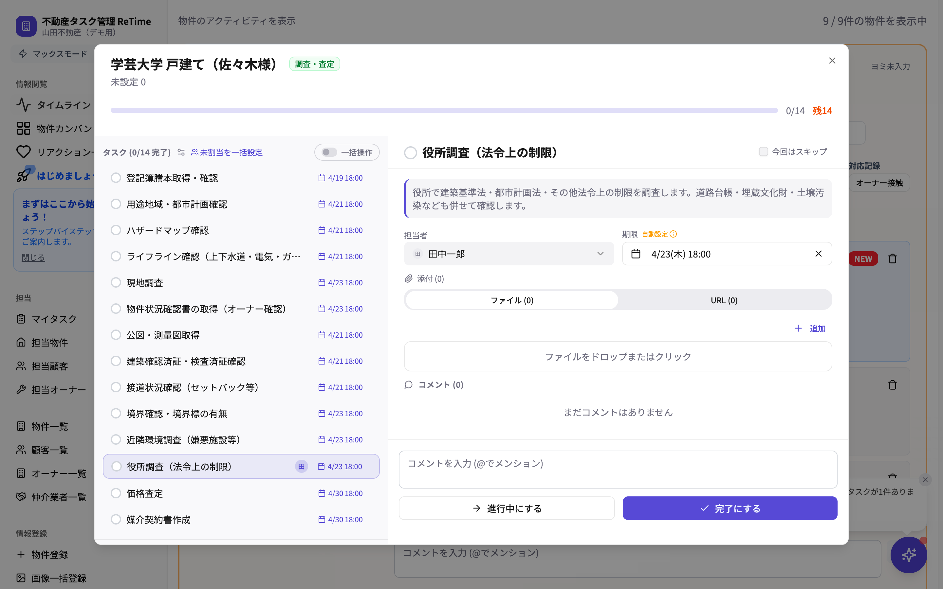Select 接道状況確認（セットバック等） task
The image size is (943, 589).
click(241, 387)
